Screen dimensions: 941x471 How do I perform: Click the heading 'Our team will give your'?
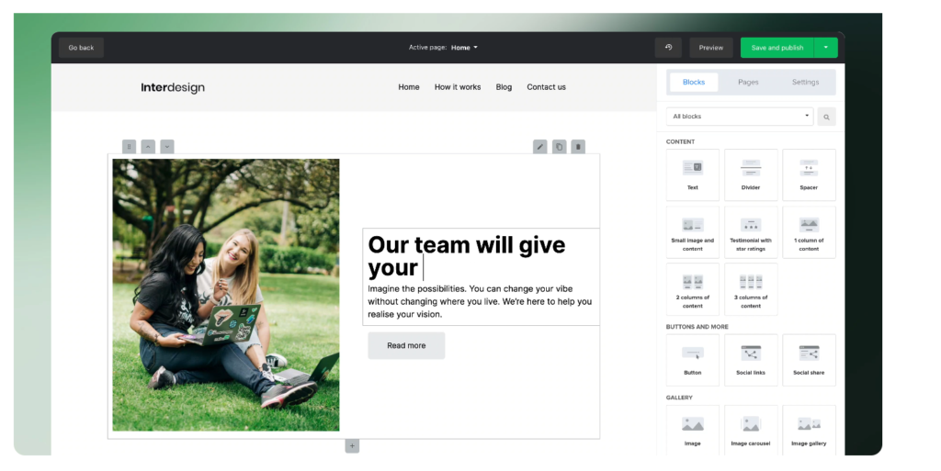point(466,256)
